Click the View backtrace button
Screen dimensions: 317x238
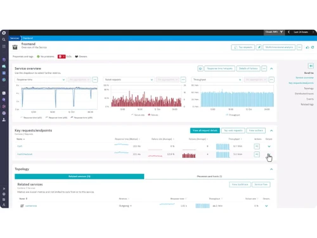click(240, 185)
